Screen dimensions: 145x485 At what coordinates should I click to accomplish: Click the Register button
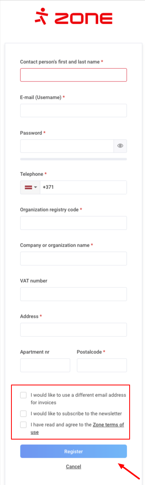[x=74, y=451]
